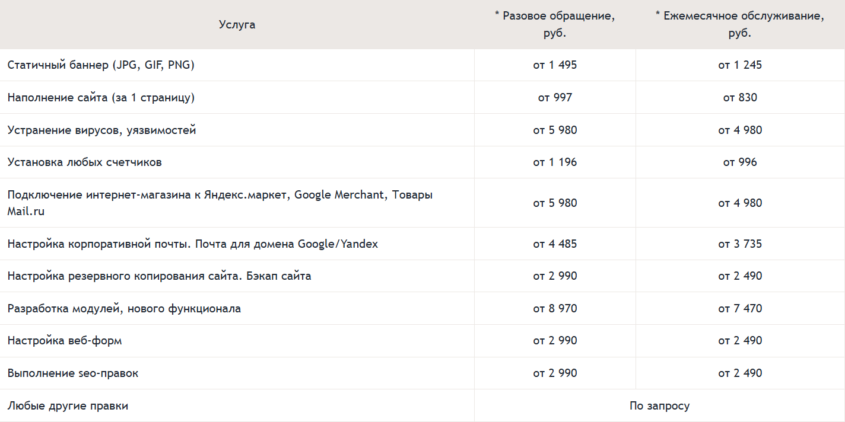Click one-time price от 8 970
845x422 pixels.
[555, 309]
